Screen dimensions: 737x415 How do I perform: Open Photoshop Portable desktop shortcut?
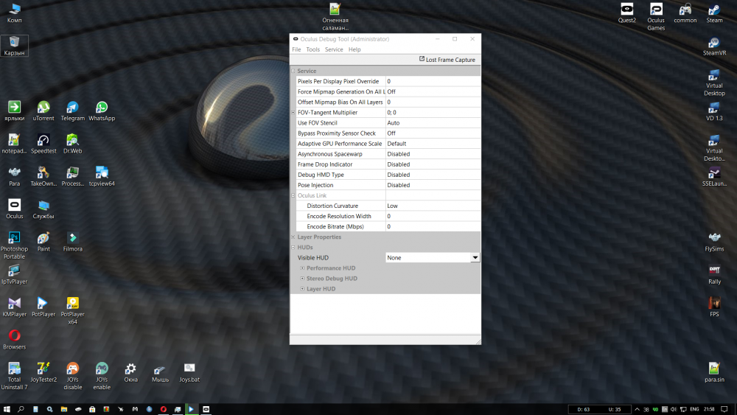pos(14,238)
